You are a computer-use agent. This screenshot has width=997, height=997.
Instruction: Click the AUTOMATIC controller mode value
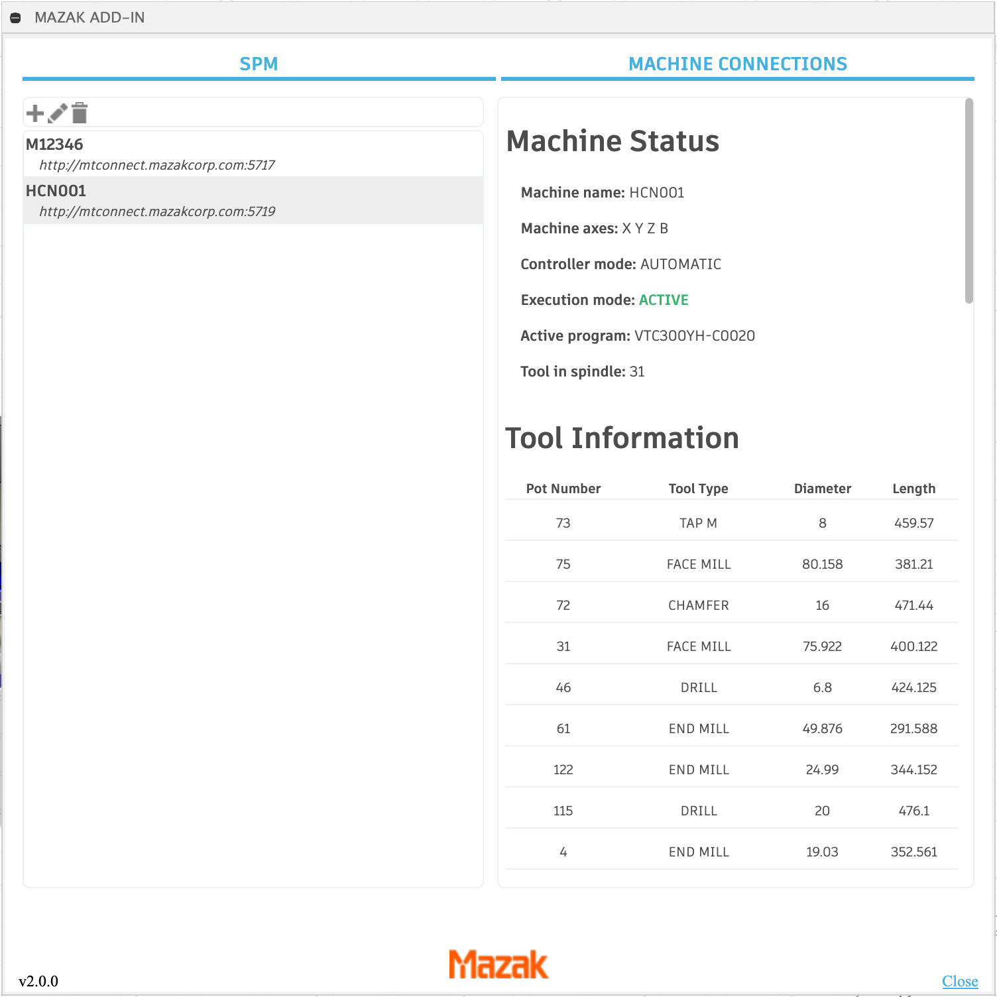[681, 264]
